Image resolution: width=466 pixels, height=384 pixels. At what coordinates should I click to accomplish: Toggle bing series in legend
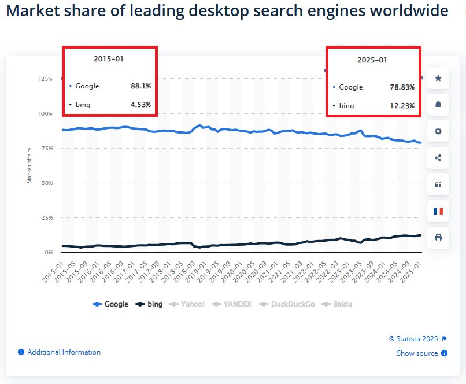point(149,304)
